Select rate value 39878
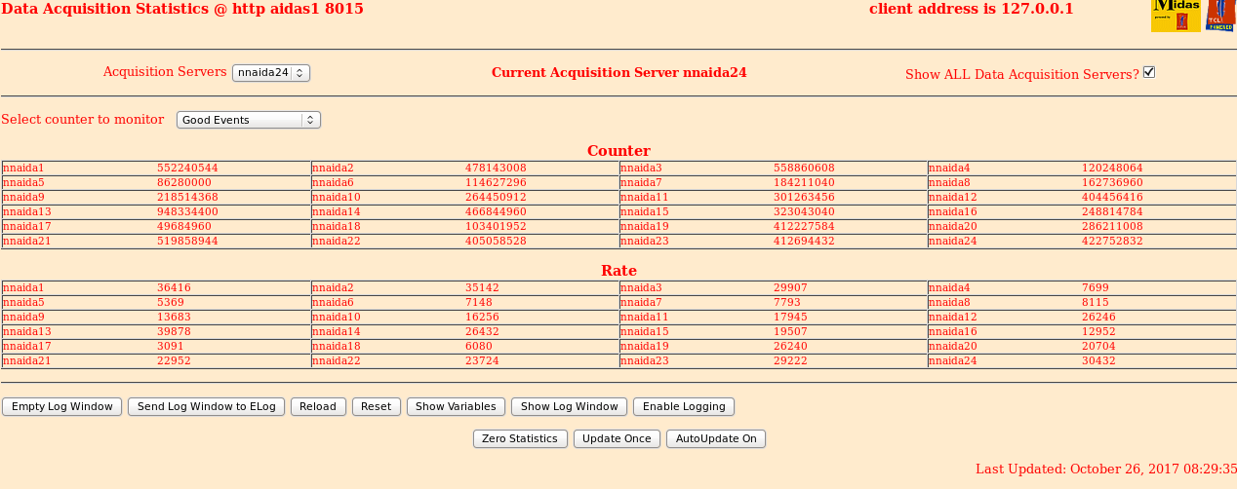 pyautogui.click(x=174, y=331)
